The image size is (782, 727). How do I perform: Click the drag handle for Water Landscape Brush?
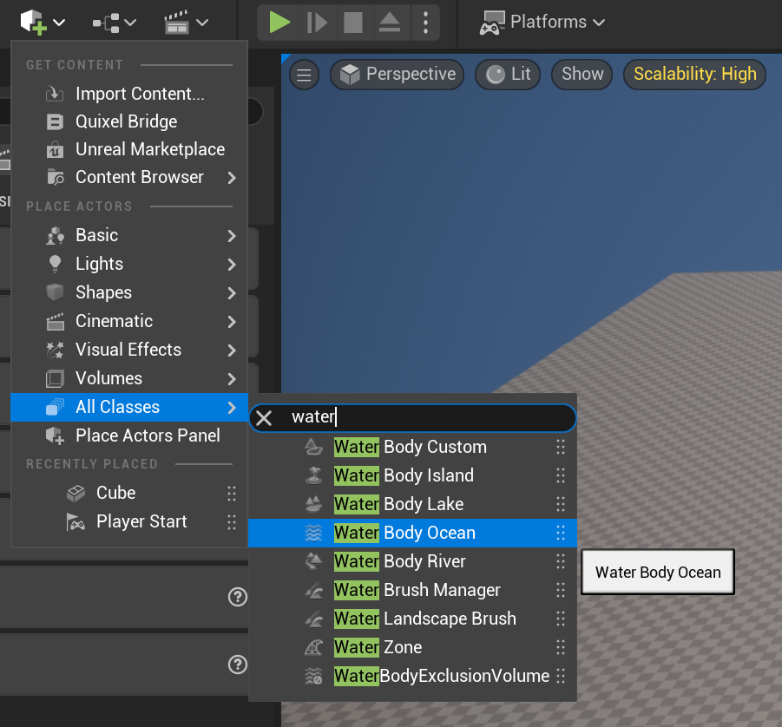coord(561,619)
